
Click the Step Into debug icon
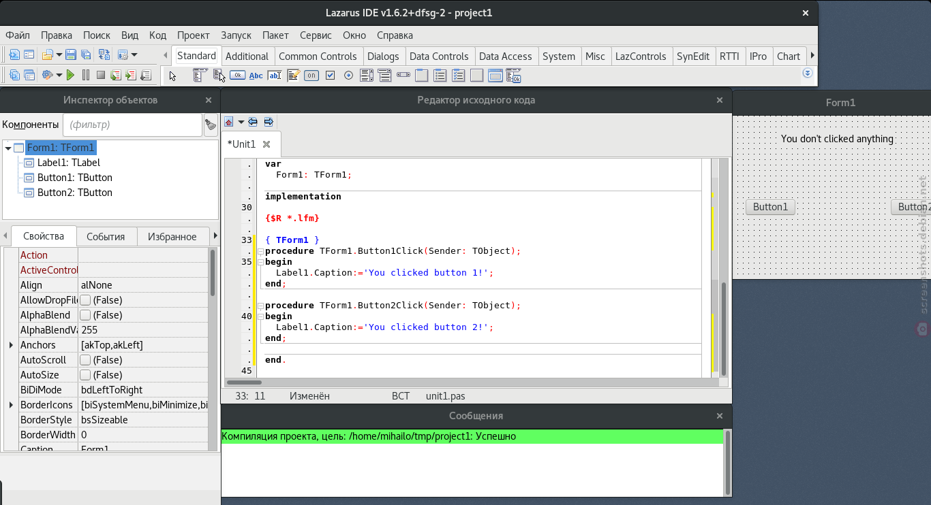click(x=131, y=75)
